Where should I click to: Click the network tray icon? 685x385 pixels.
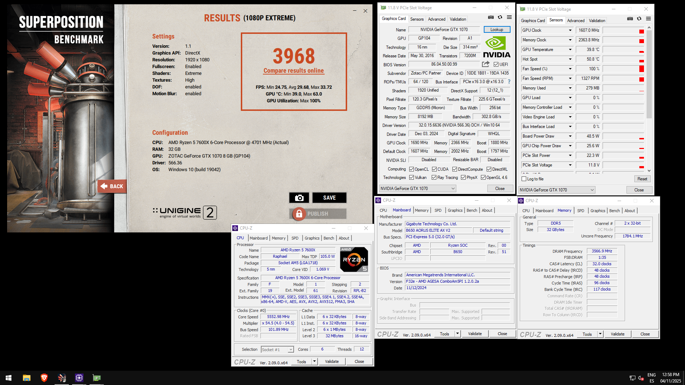(x=632, y=378)
